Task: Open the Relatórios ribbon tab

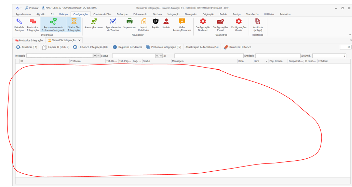Action: [285, 14]
